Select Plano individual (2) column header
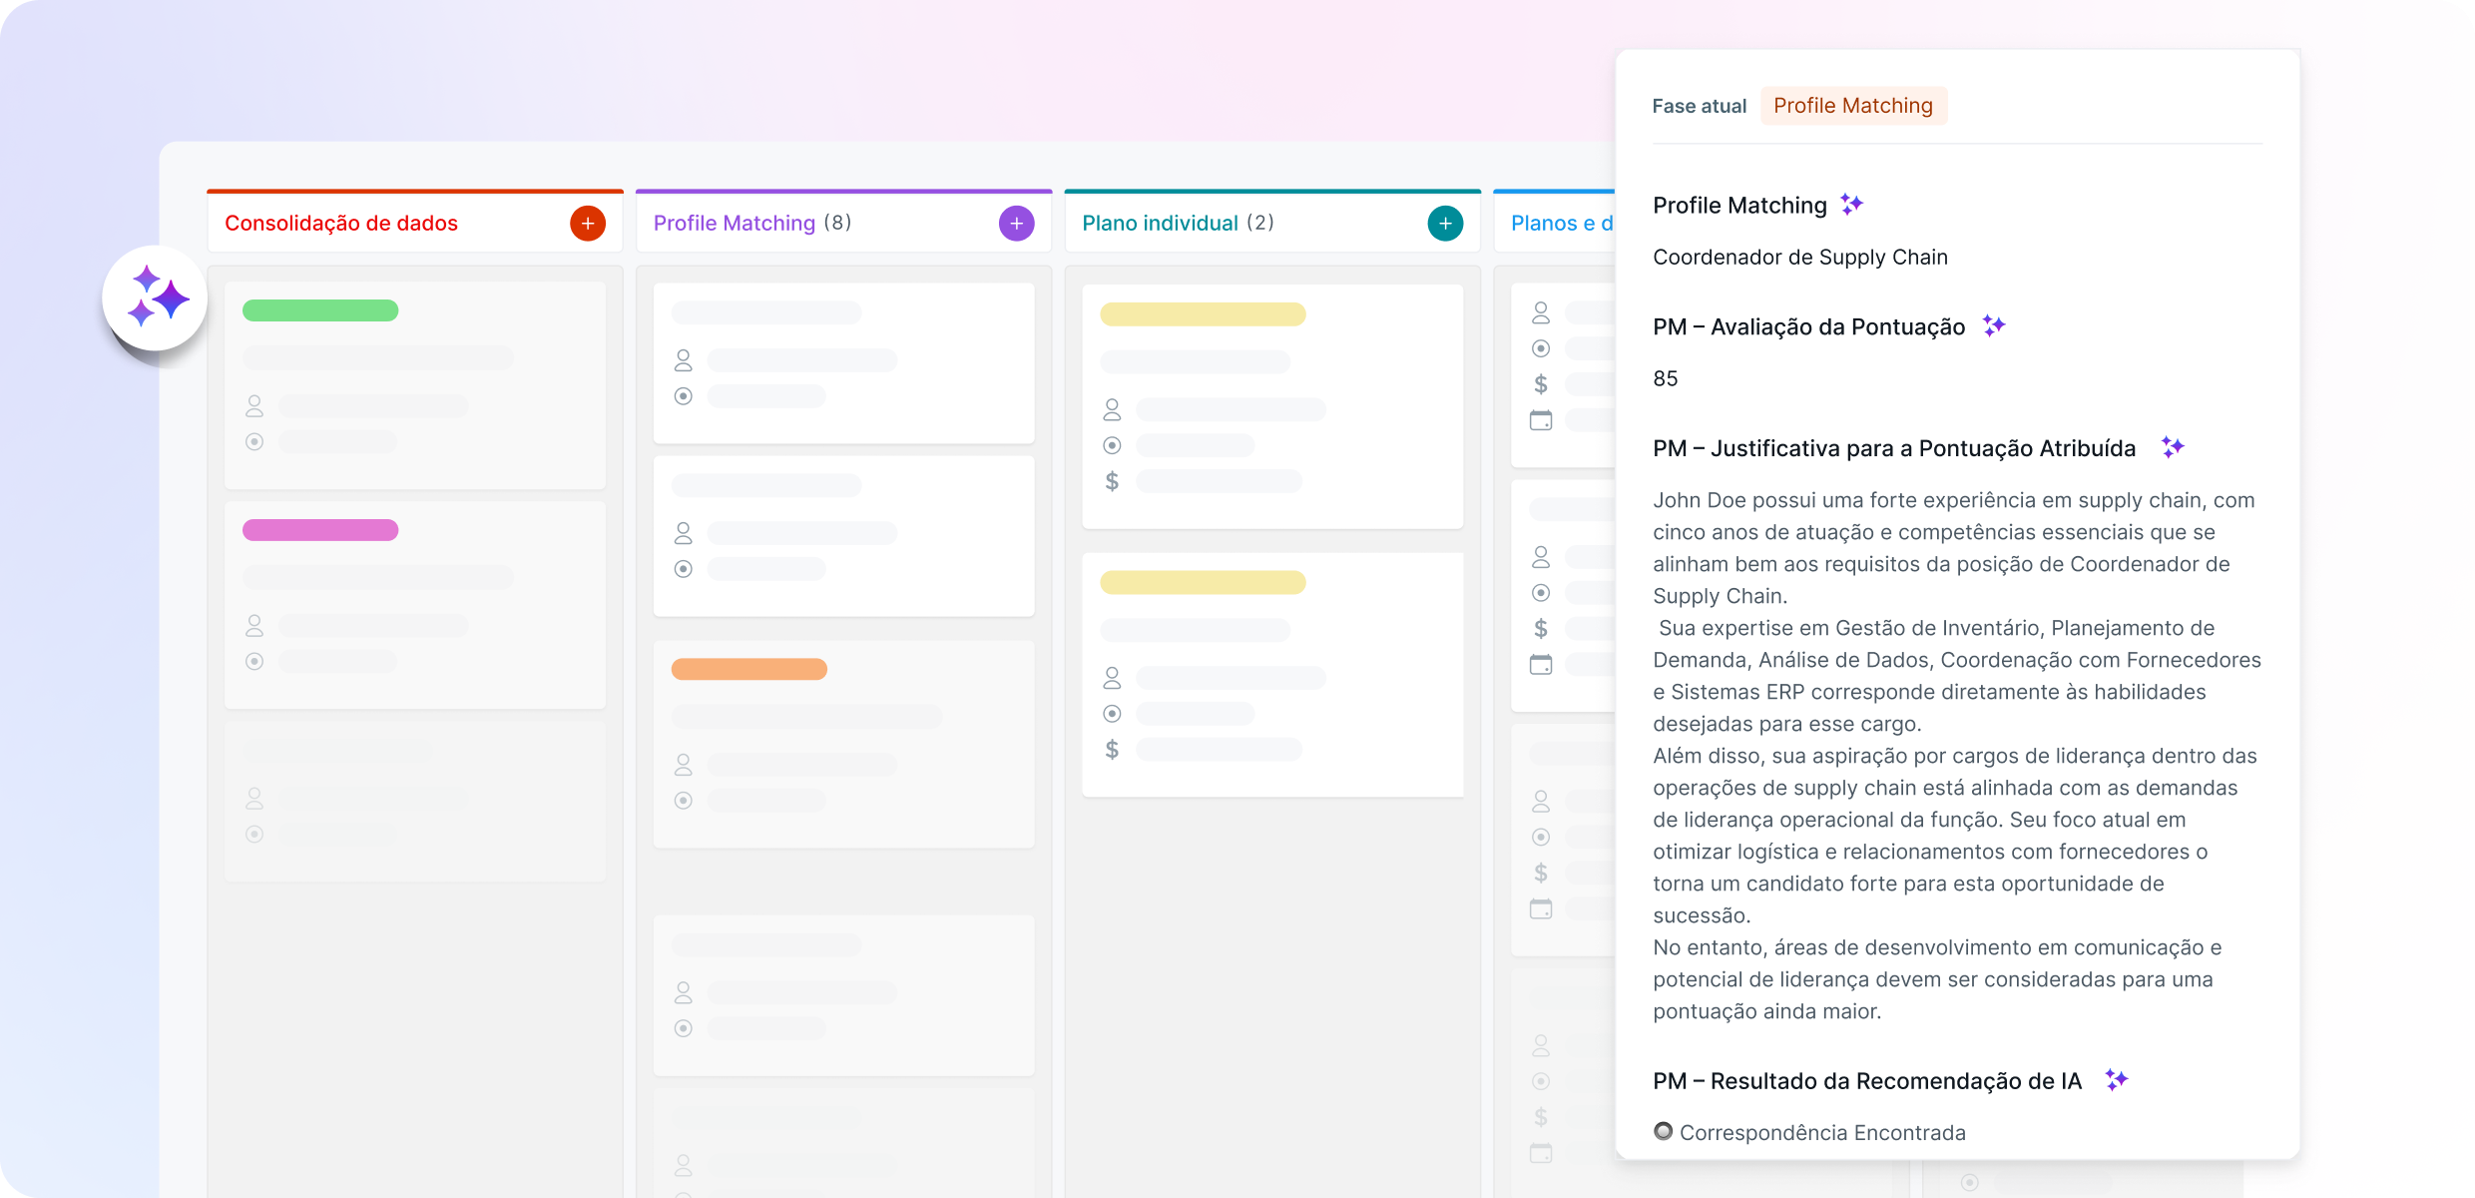2475x1198 pixels. point(1178,224)
